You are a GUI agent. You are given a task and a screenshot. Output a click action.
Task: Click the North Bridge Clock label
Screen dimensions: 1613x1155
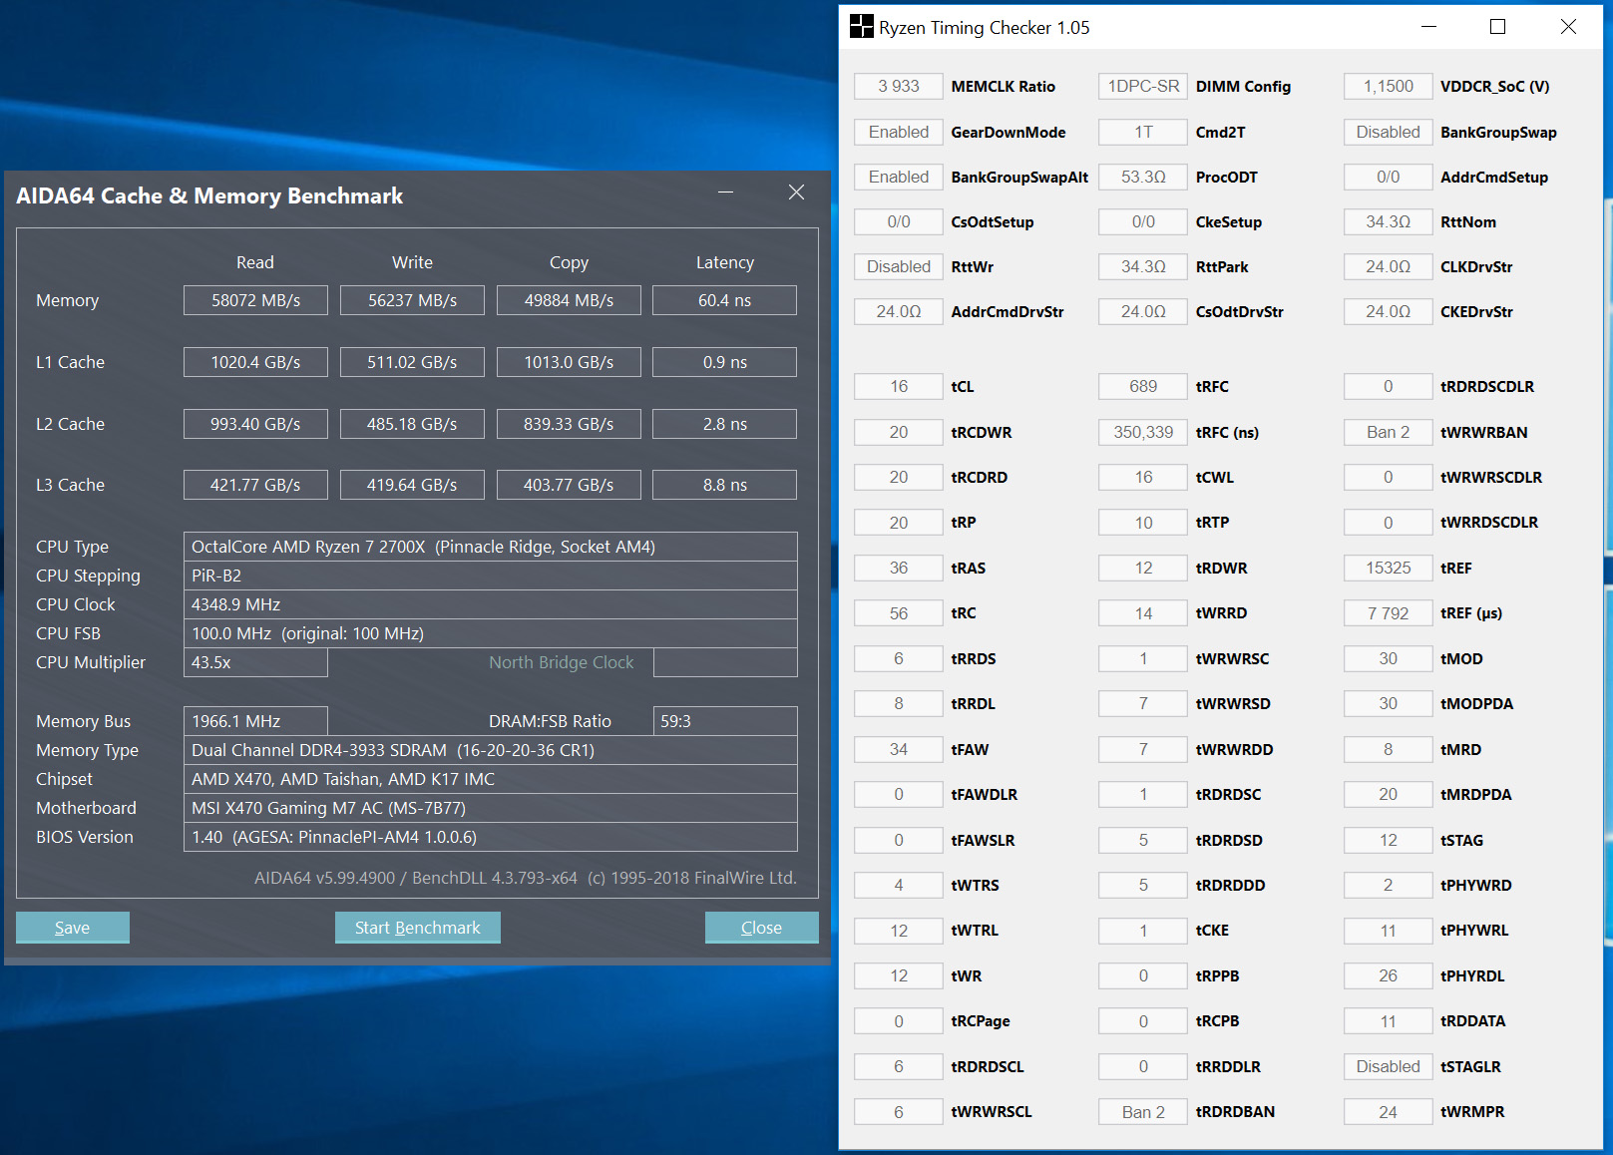click(562, 662)
